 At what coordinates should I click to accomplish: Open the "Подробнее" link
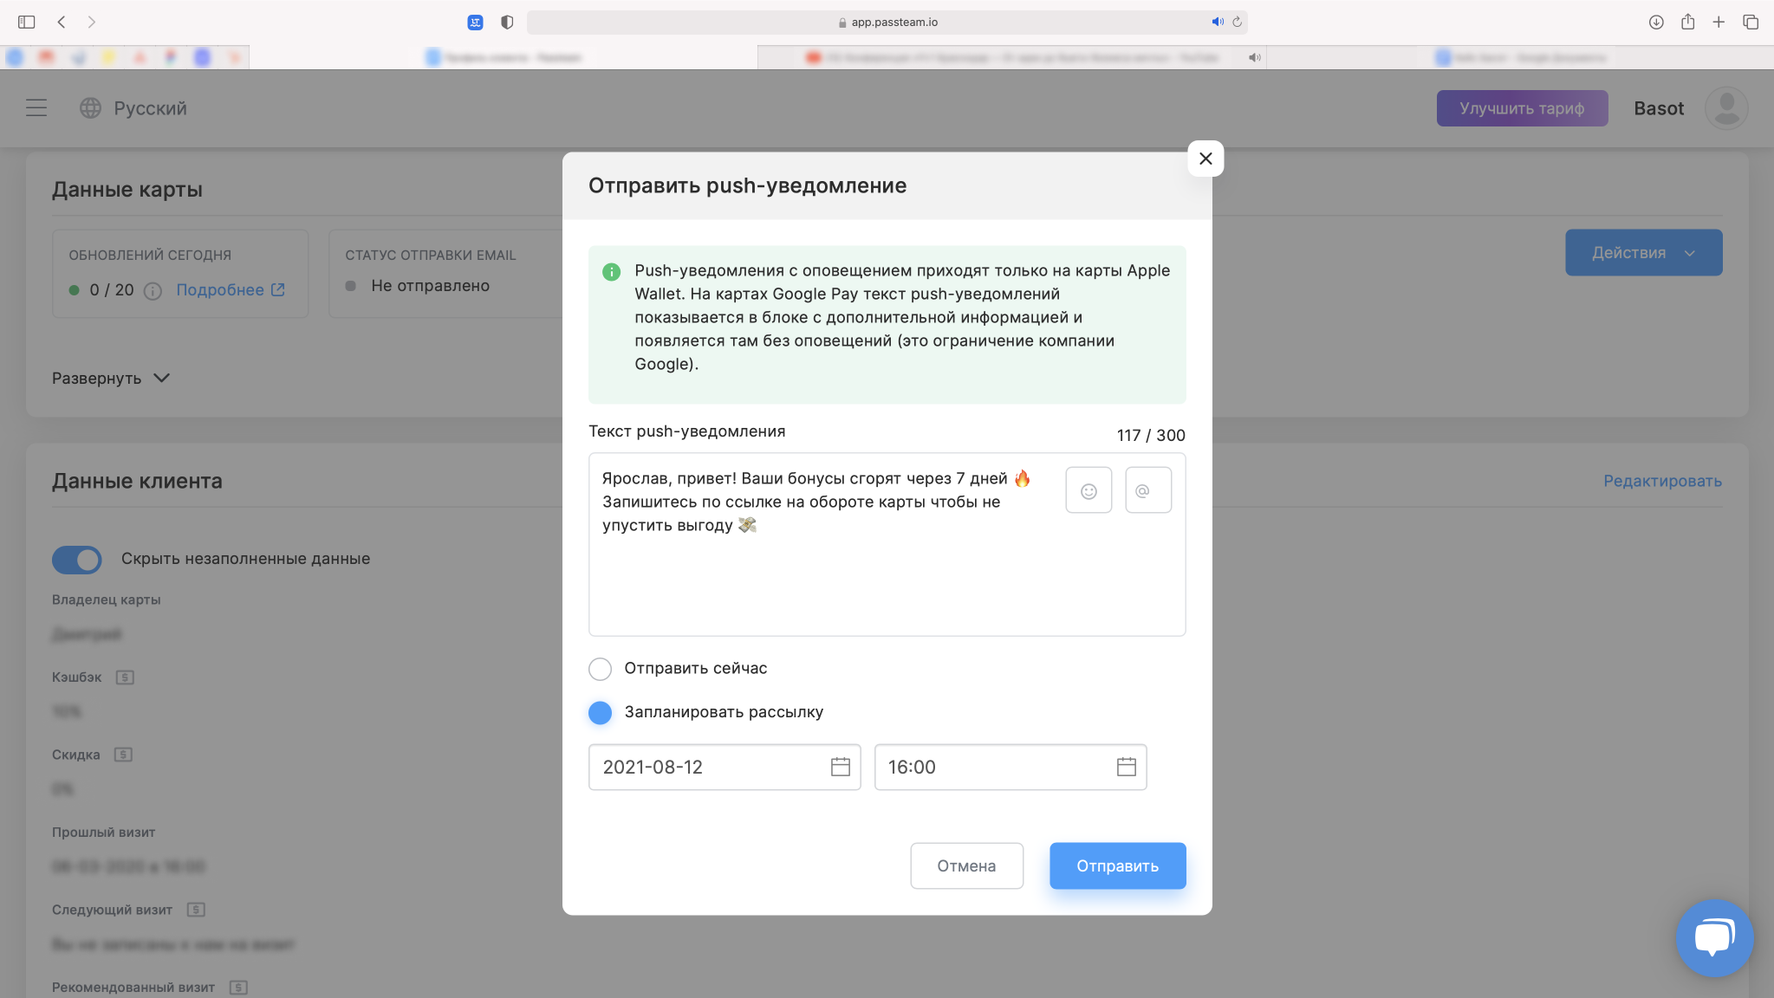click(231, 290)
